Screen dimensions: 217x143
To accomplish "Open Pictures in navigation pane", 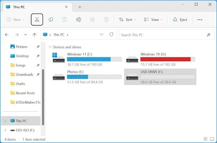I will point(22,47).
